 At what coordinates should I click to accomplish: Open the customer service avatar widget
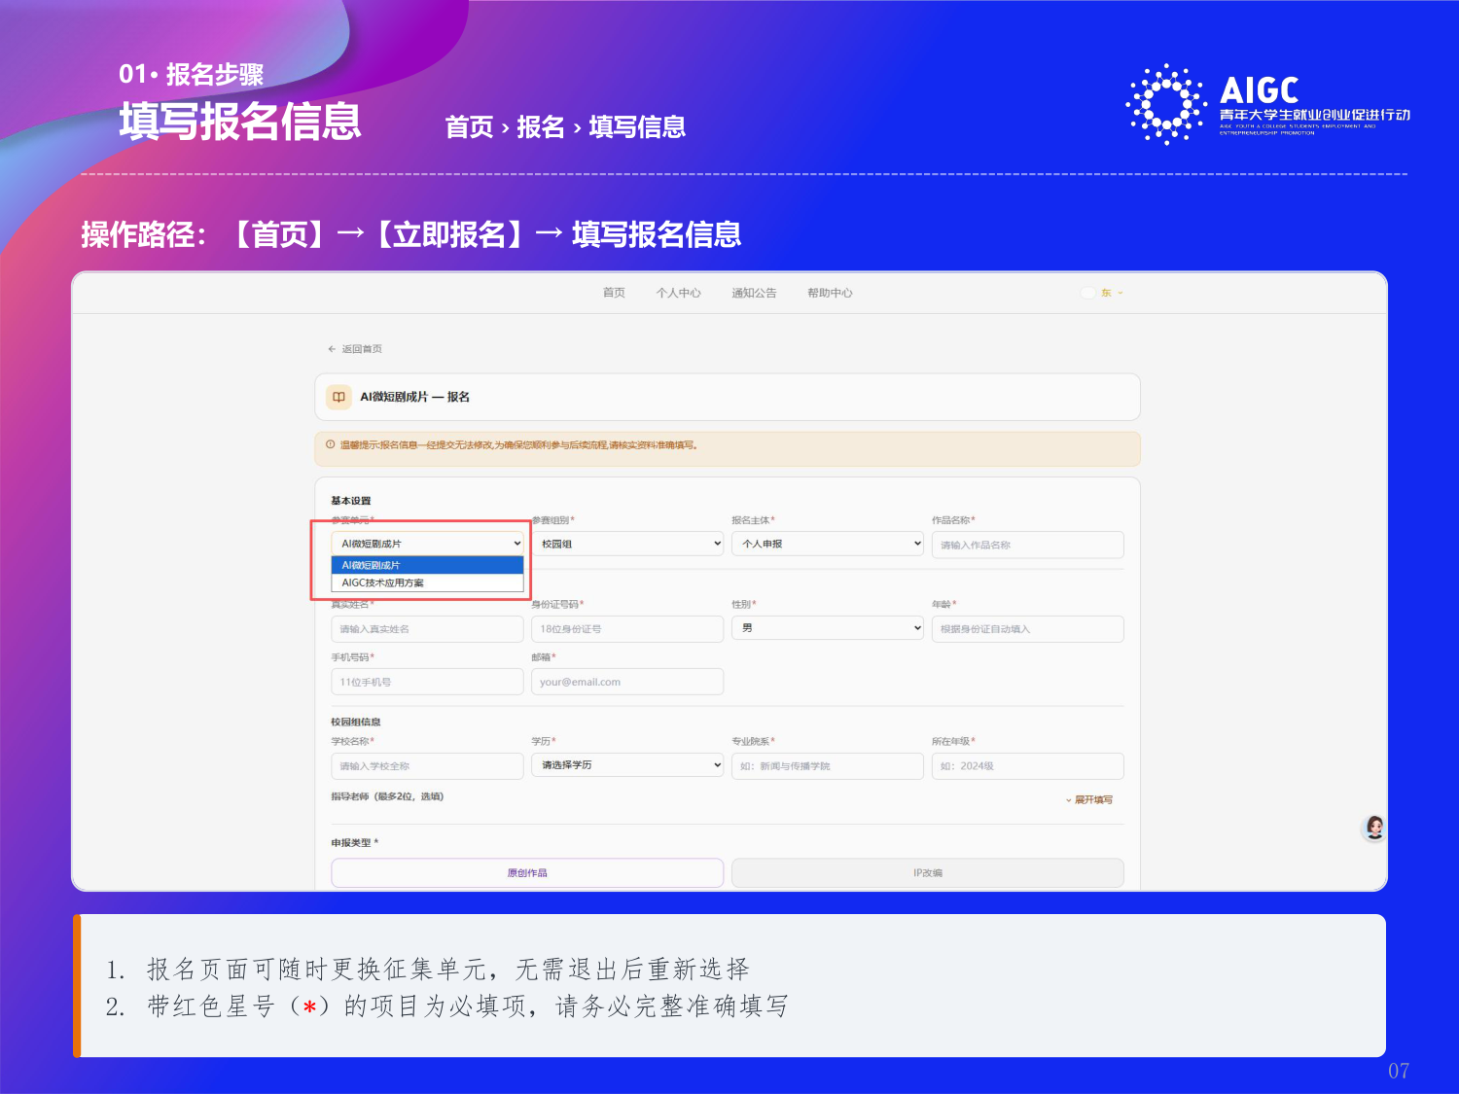pos(1373,829)
